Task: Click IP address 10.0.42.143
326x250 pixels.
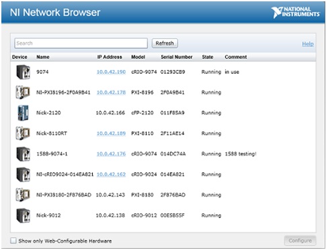Action: click(110, 195)
